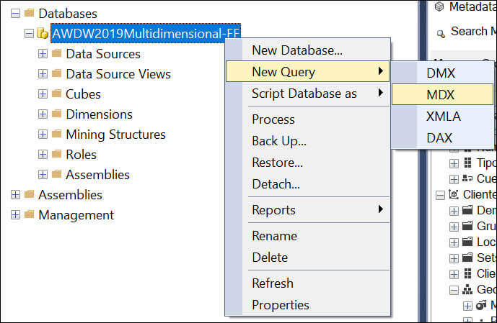Click the Metadata tab cube icon
497x323 pixels.
(439, 6)
